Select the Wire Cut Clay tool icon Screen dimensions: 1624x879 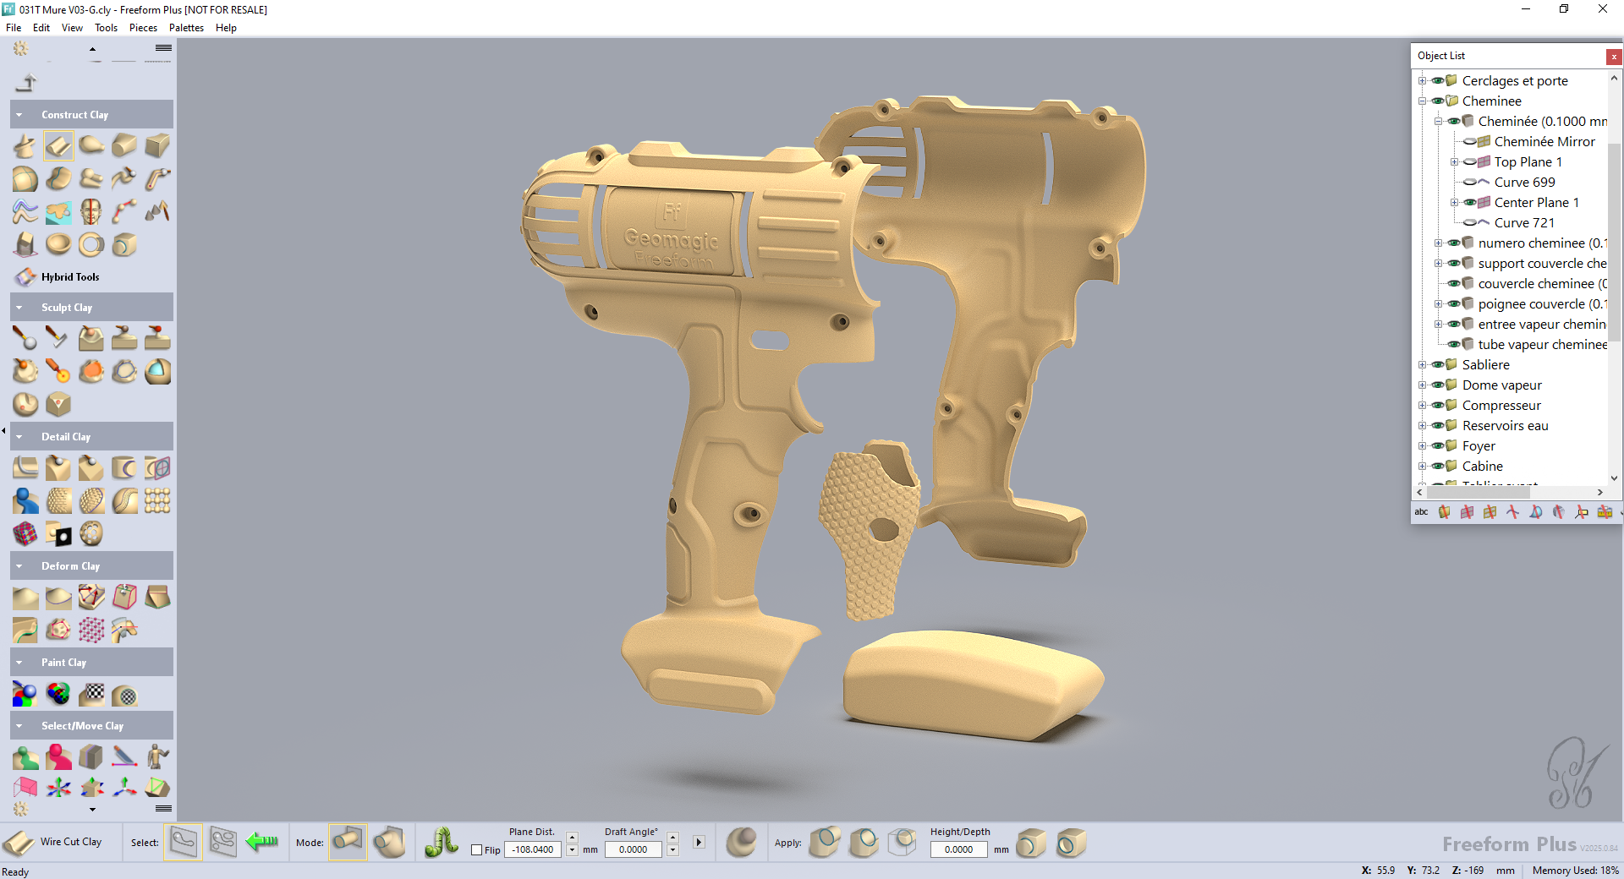(19, 843)
